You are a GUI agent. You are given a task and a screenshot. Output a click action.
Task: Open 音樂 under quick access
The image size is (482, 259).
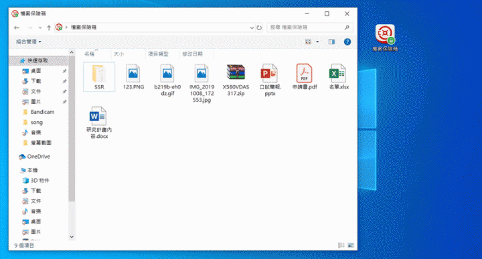(35, 133)
